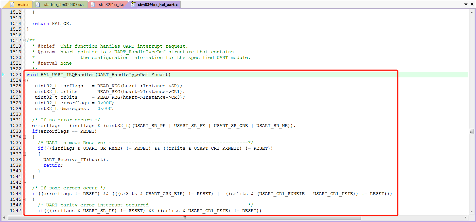
Task: Click the 'return;' statement on line 1539
Action: [53, 165]
